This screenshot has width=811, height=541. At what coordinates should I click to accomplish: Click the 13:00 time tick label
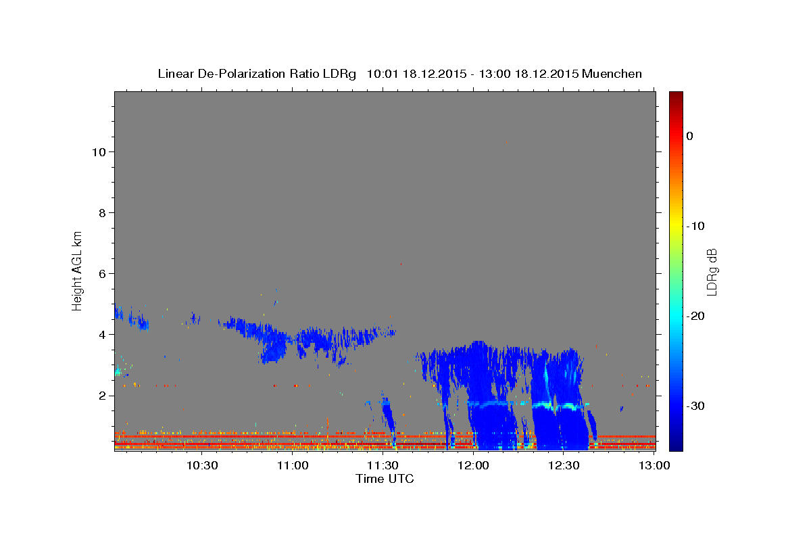coord(654,466)
